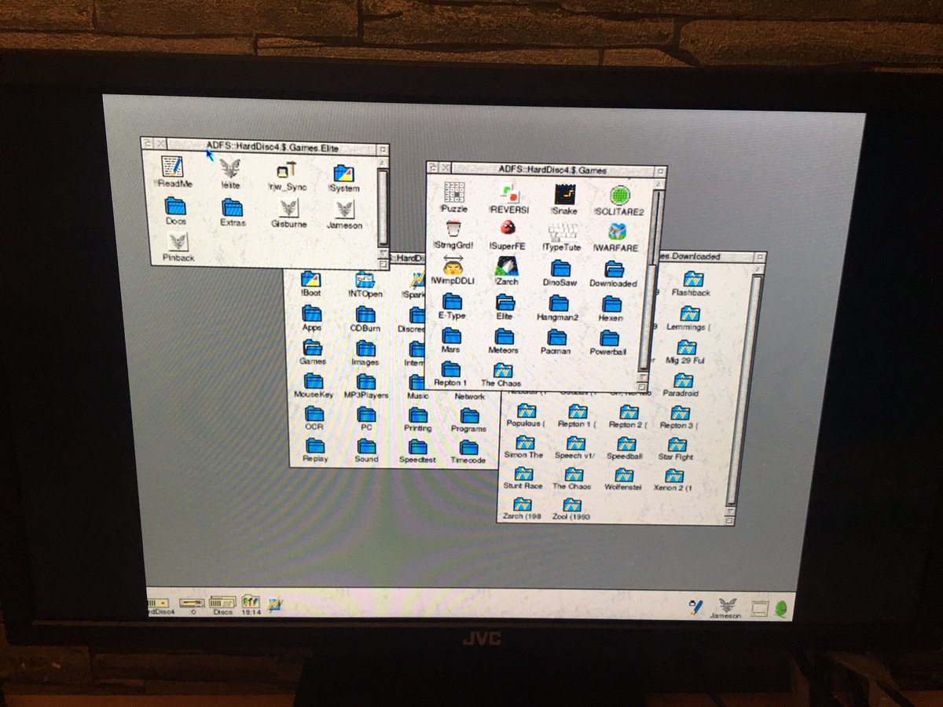Open the Zool (1993 archive

click(x=572, y=504)
